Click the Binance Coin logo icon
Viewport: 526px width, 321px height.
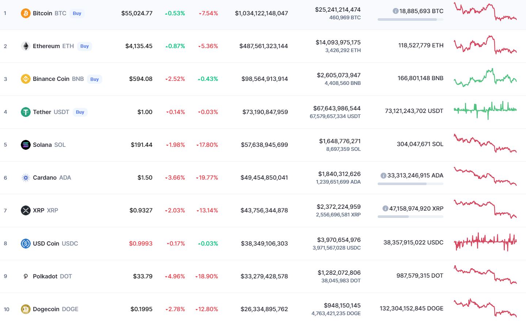26,79
